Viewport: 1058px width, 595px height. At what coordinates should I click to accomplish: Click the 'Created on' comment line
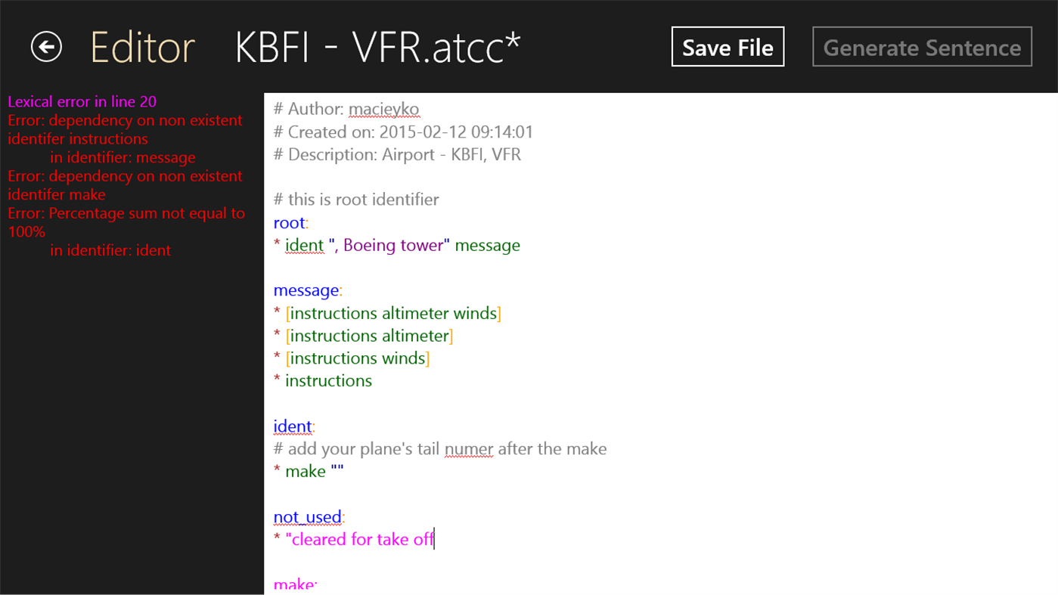402,132
